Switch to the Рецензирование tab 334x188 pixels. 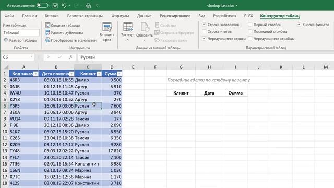point(175,16)
